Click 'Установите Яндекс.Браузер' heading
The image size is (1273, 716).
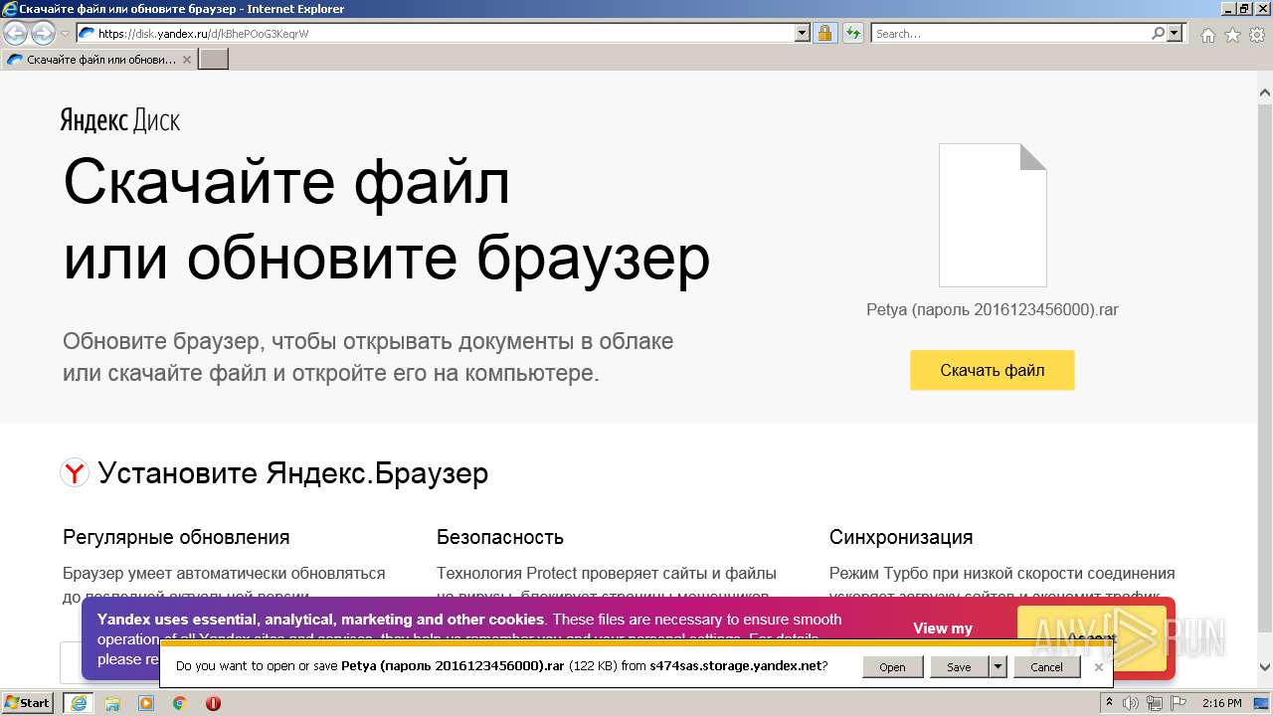[x=292, y=473]
